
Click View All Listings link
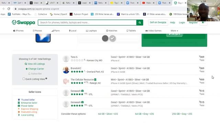(x=35, y=64)
